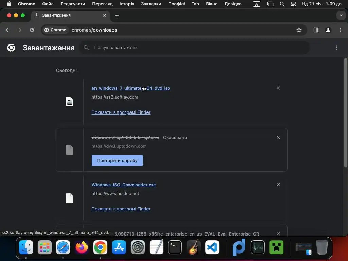Image resolution: width=348 pixels, height=261 pixels.
Task: Open the Історія menu
Action: click(127, 4)
